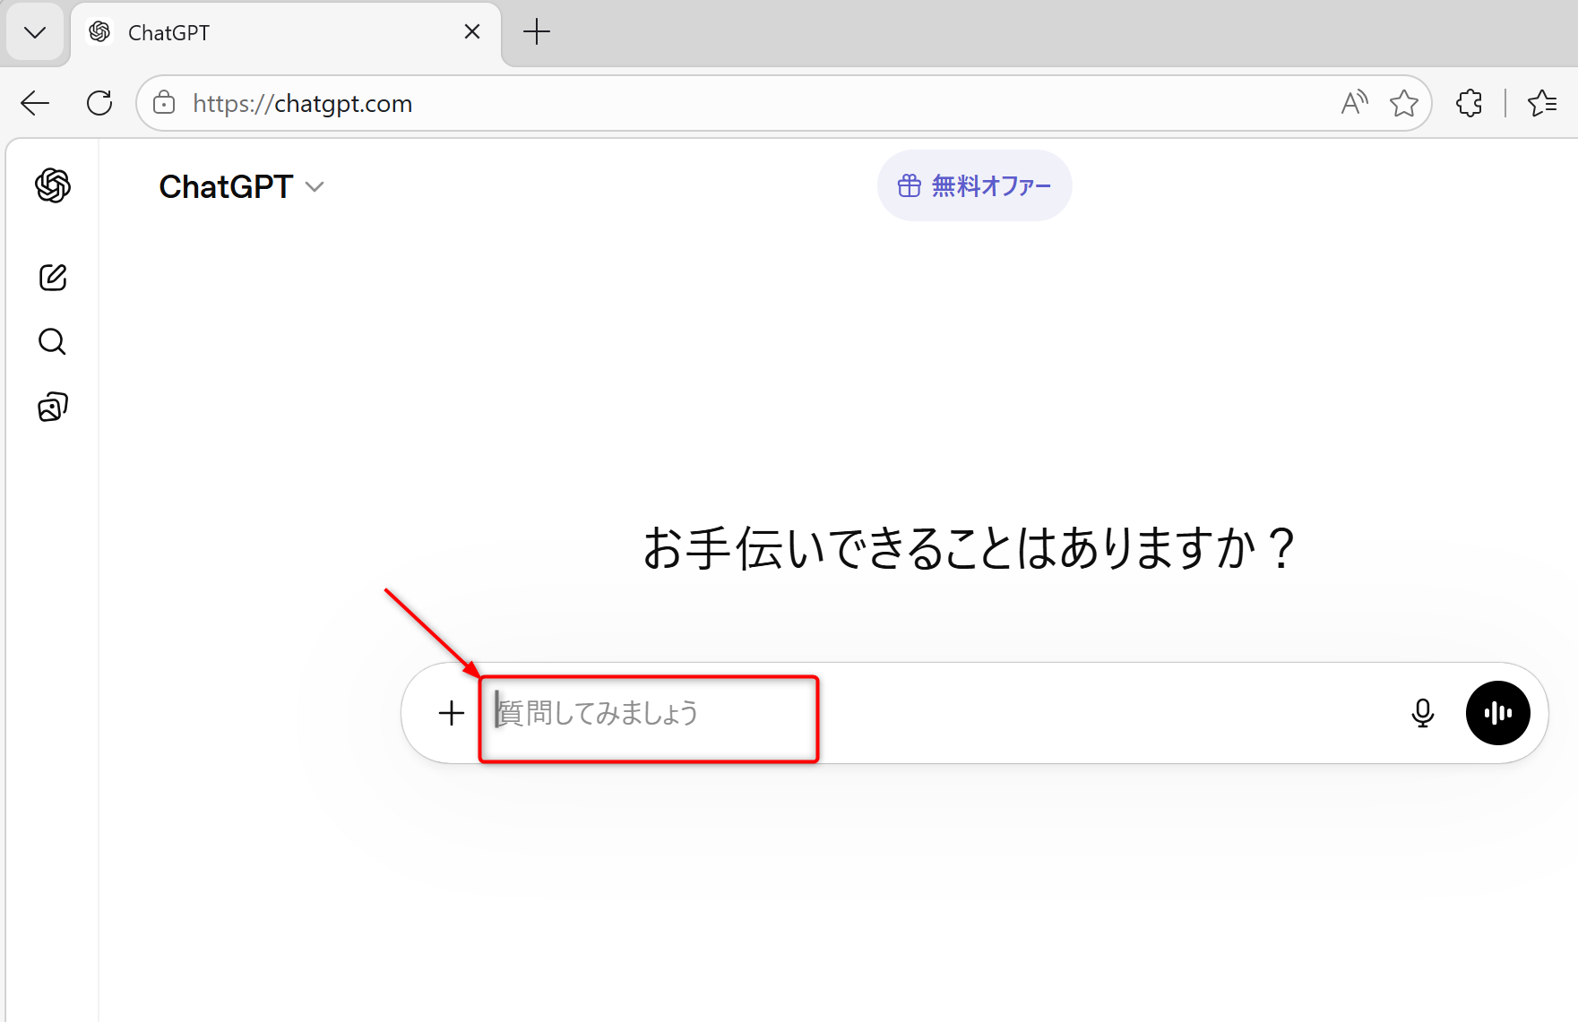
Task: Start voice mode with black waveform button
Action: tap(1497, 713)
